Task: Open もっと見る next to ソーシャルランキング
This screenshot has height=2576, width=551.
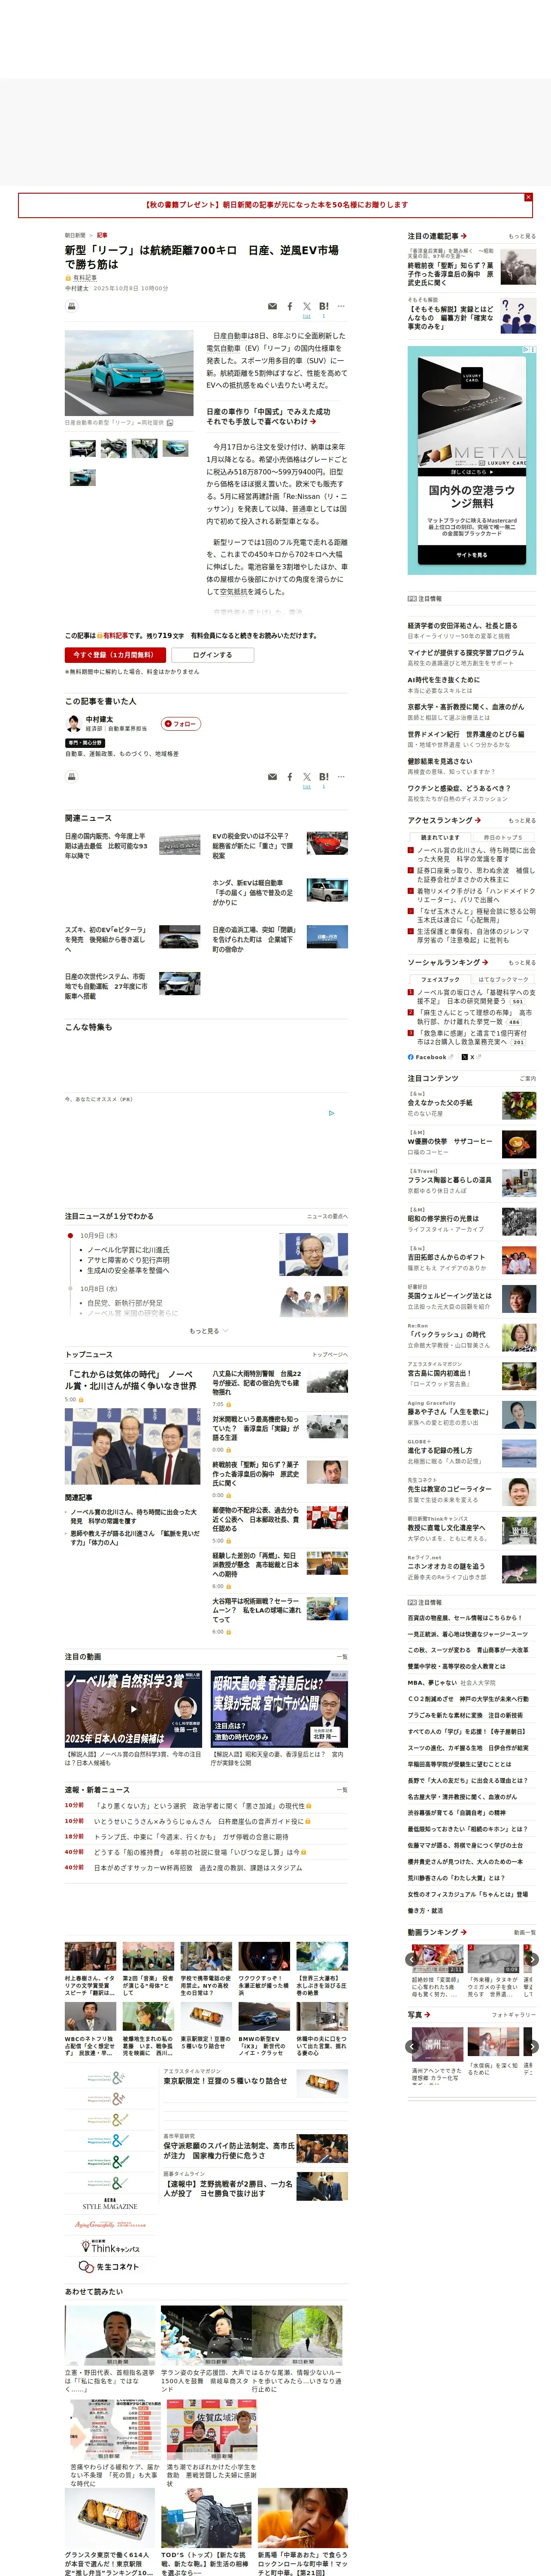Action: [x=522, y=962]
